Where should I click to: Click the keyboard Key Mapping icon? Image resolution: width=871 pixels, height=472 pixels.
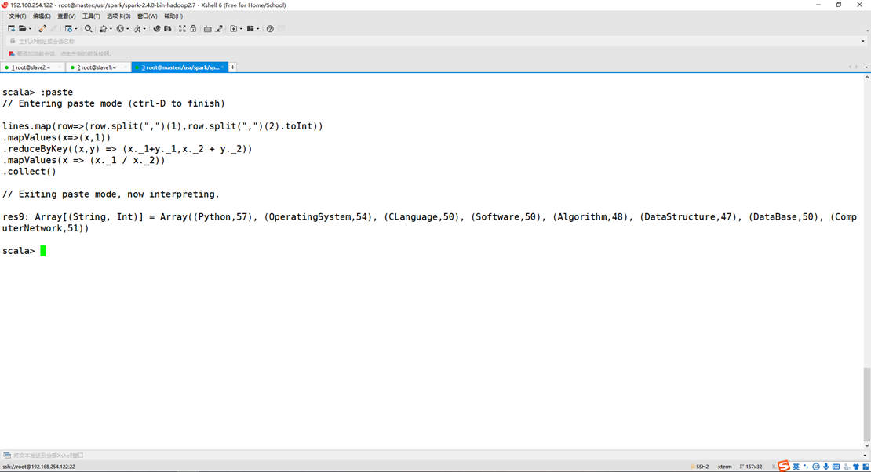(208, 29)
